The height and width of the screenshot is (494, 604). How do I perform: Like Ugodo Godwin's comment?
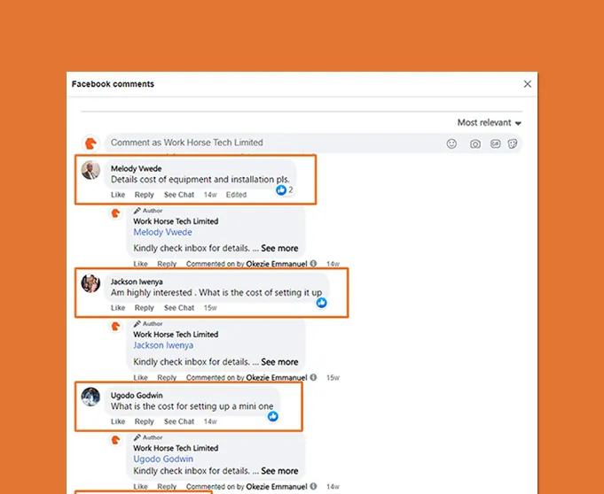click(x=118, y=421)
